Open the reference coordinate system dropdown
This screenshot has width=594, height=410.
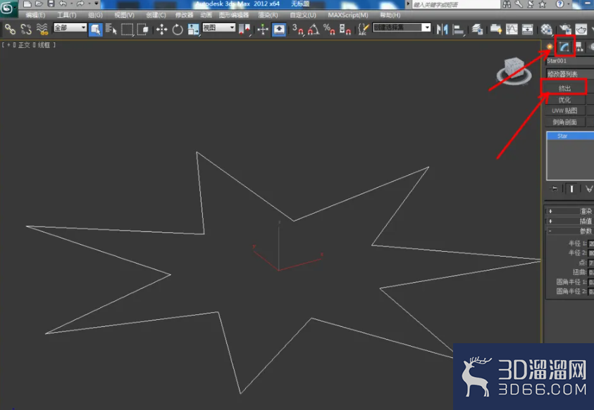(x=218, y=27)
